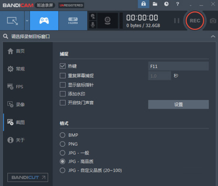Click the search magnifier icon
This screenshot has width=218, height=186.
6,36
